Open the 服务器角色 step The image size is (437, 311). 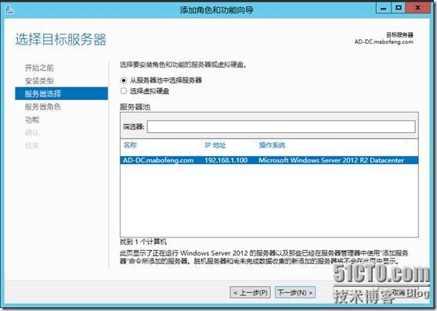click(x=42, y=107)
